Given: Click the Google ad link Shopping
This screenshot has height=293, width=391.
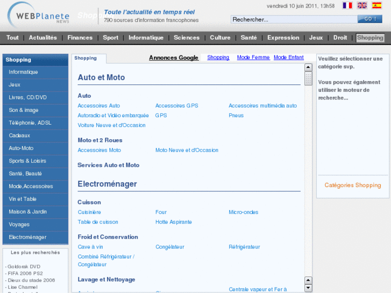Looking at the screenshot, I should (x=218, y=58).
